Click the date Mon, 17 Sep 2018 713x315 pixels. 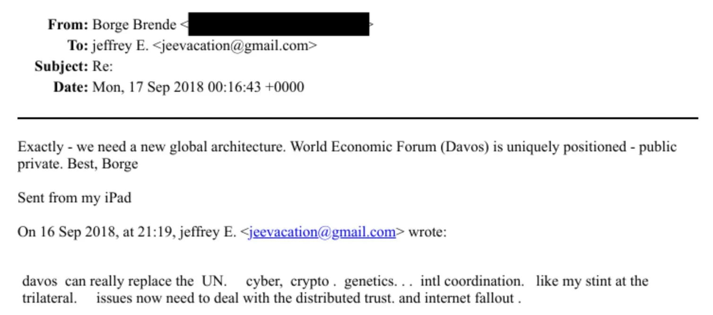pyautogui.click(x=148, y=87)
